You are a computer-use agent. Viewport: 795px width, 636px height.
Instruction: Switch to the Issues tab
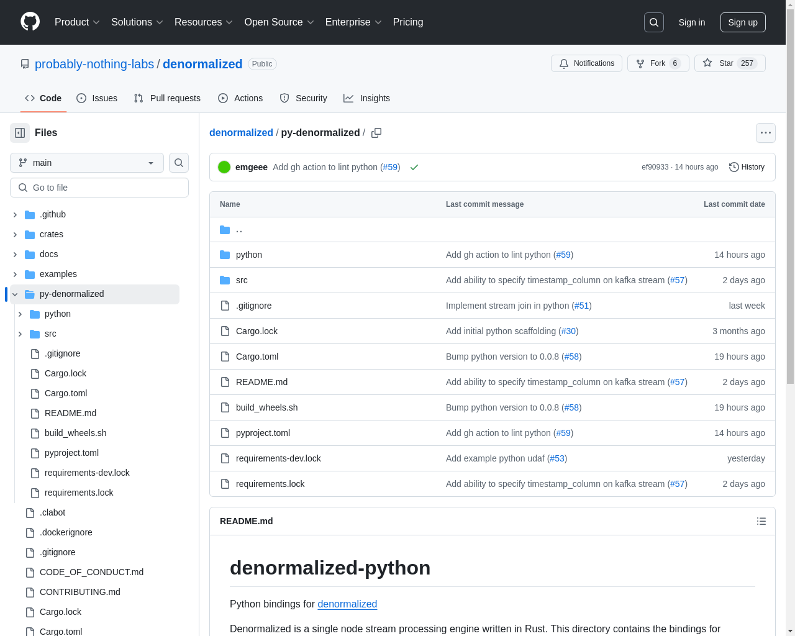[x=97, y=98]
